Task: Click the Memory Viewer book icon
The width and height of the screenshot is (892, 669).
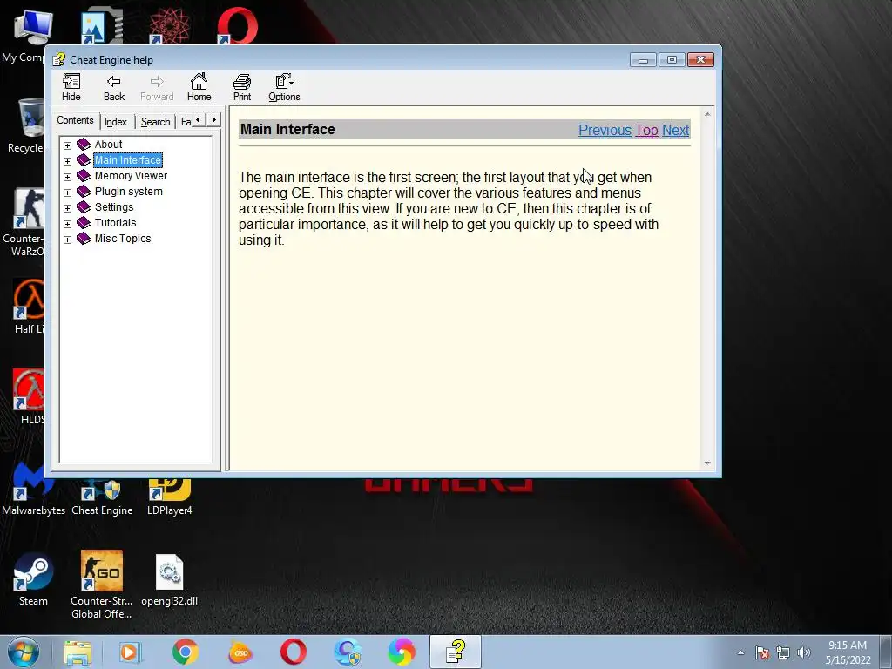Action: coord(84,175)
